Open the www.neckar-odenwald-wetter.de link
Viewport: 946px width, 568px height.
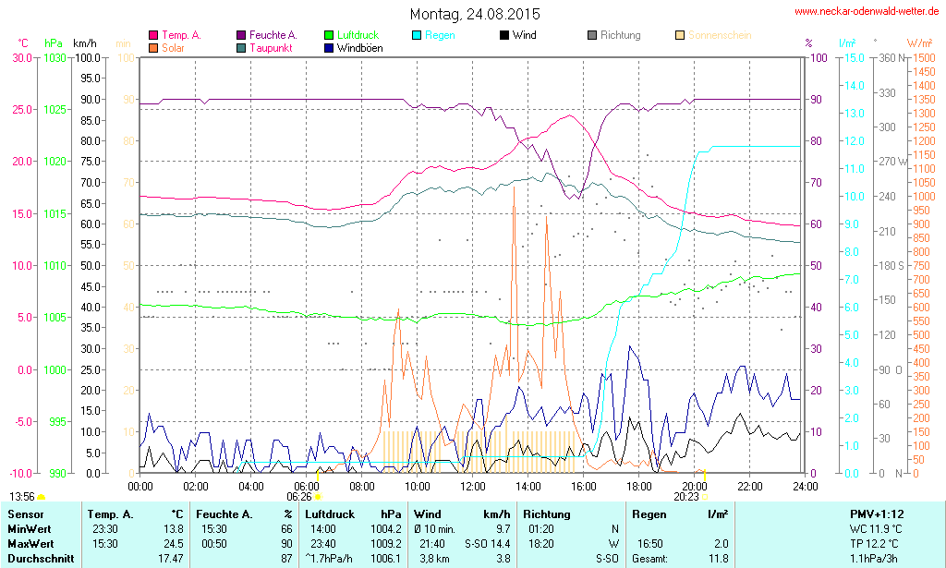coord(866,12)
